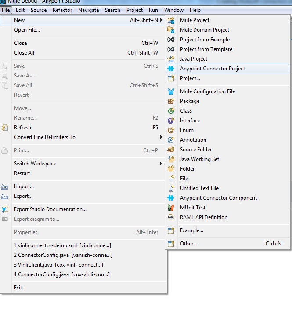Click the Example... wizard icon
The image size is (292, 318).
coord(171,230)
